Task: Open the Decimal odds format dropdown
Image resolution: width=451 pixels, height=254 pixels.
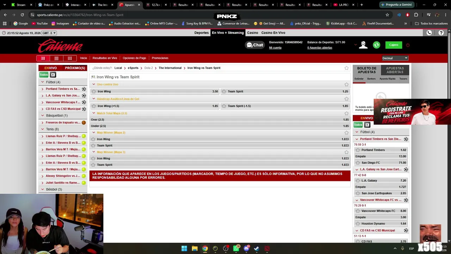Action: point(395,58)
